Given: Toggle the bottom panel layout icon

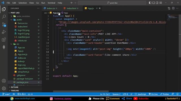Looking at the screenshot, I should click(x=154, y=3).
